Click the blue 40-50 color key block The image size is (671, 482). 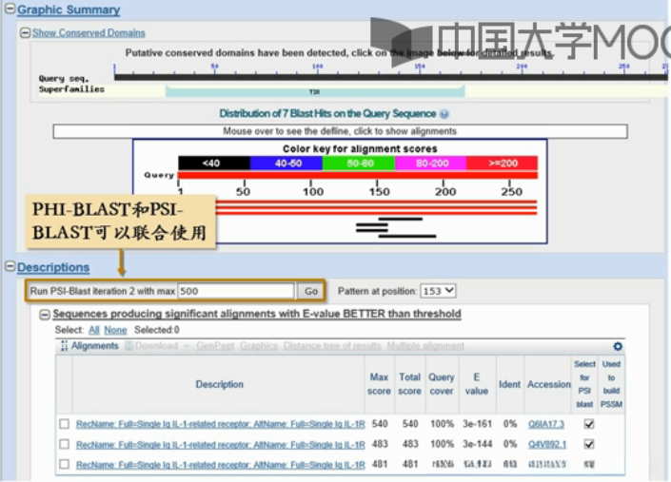[286, 164]
